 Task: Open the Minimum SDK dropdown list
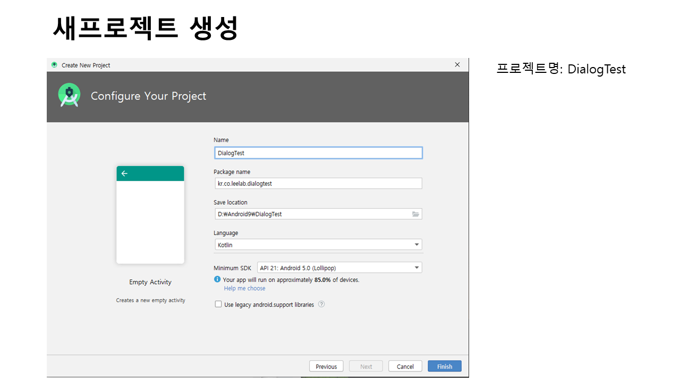(416, 268)
